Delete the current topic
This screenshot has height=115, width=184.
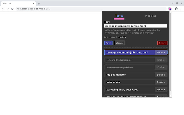point(162,43)
